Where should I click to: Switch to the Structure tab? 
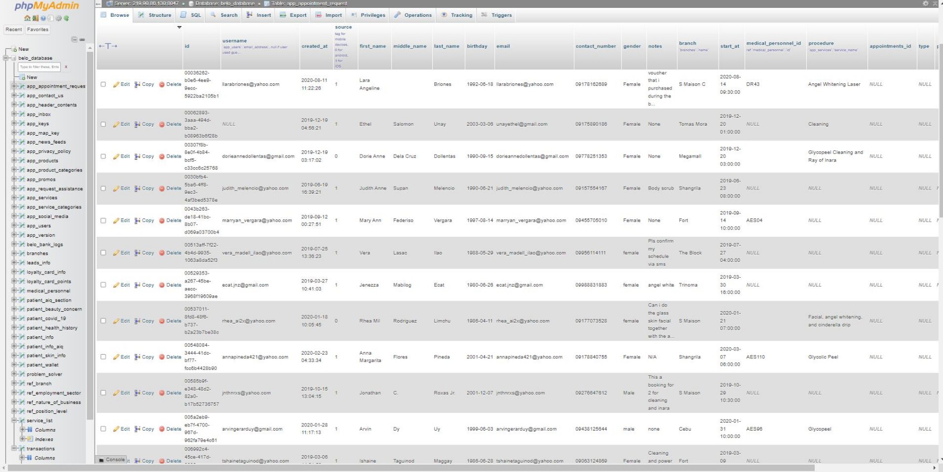pos(155,15)
